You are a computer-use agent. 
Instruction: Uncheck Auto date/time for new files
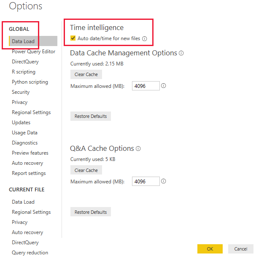(73, 38)
